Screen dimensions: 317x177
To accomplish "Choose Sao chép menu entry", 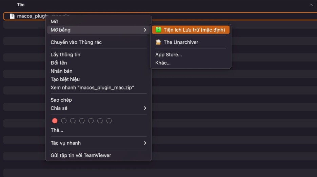I will (99, 100).
